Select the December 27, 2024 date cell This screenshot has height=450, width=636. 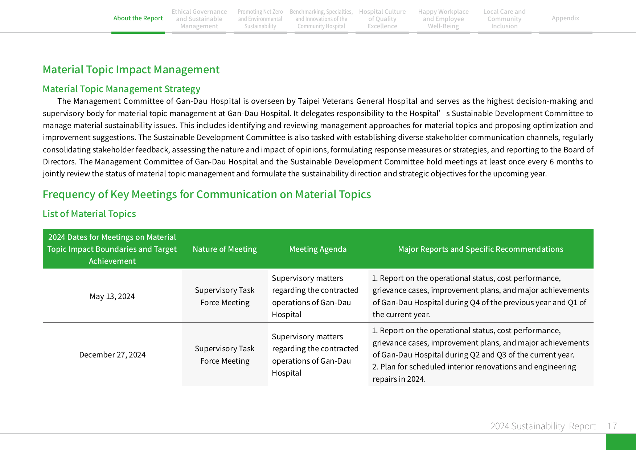pos(112,355)
